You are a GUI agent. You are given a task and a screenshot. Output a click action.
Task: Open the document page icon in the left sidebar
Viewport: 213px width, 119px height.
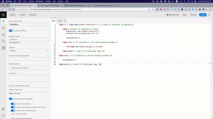click(3, 34)
